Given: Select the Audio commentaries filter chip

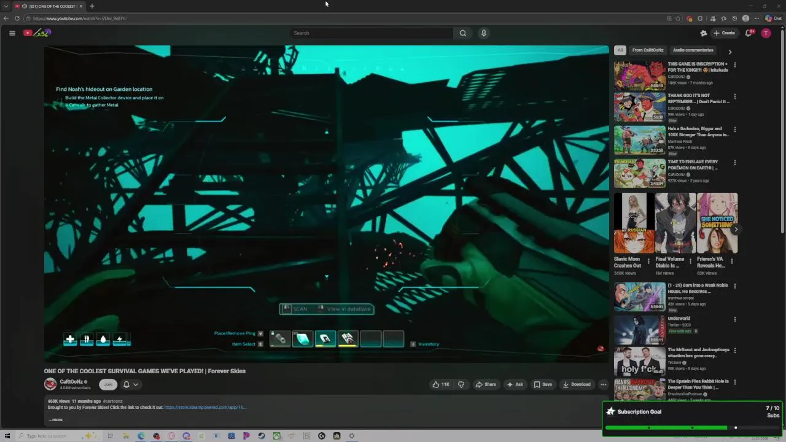Looking at the screenshot, I should pyautogui.click(x=693, y=50).
